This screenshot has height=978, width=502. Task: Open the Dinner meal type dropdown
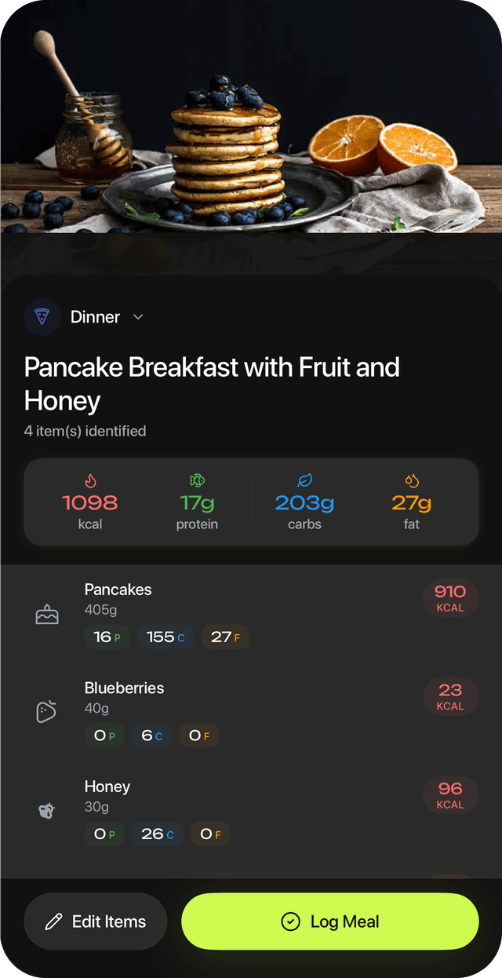tap(95, 317)
